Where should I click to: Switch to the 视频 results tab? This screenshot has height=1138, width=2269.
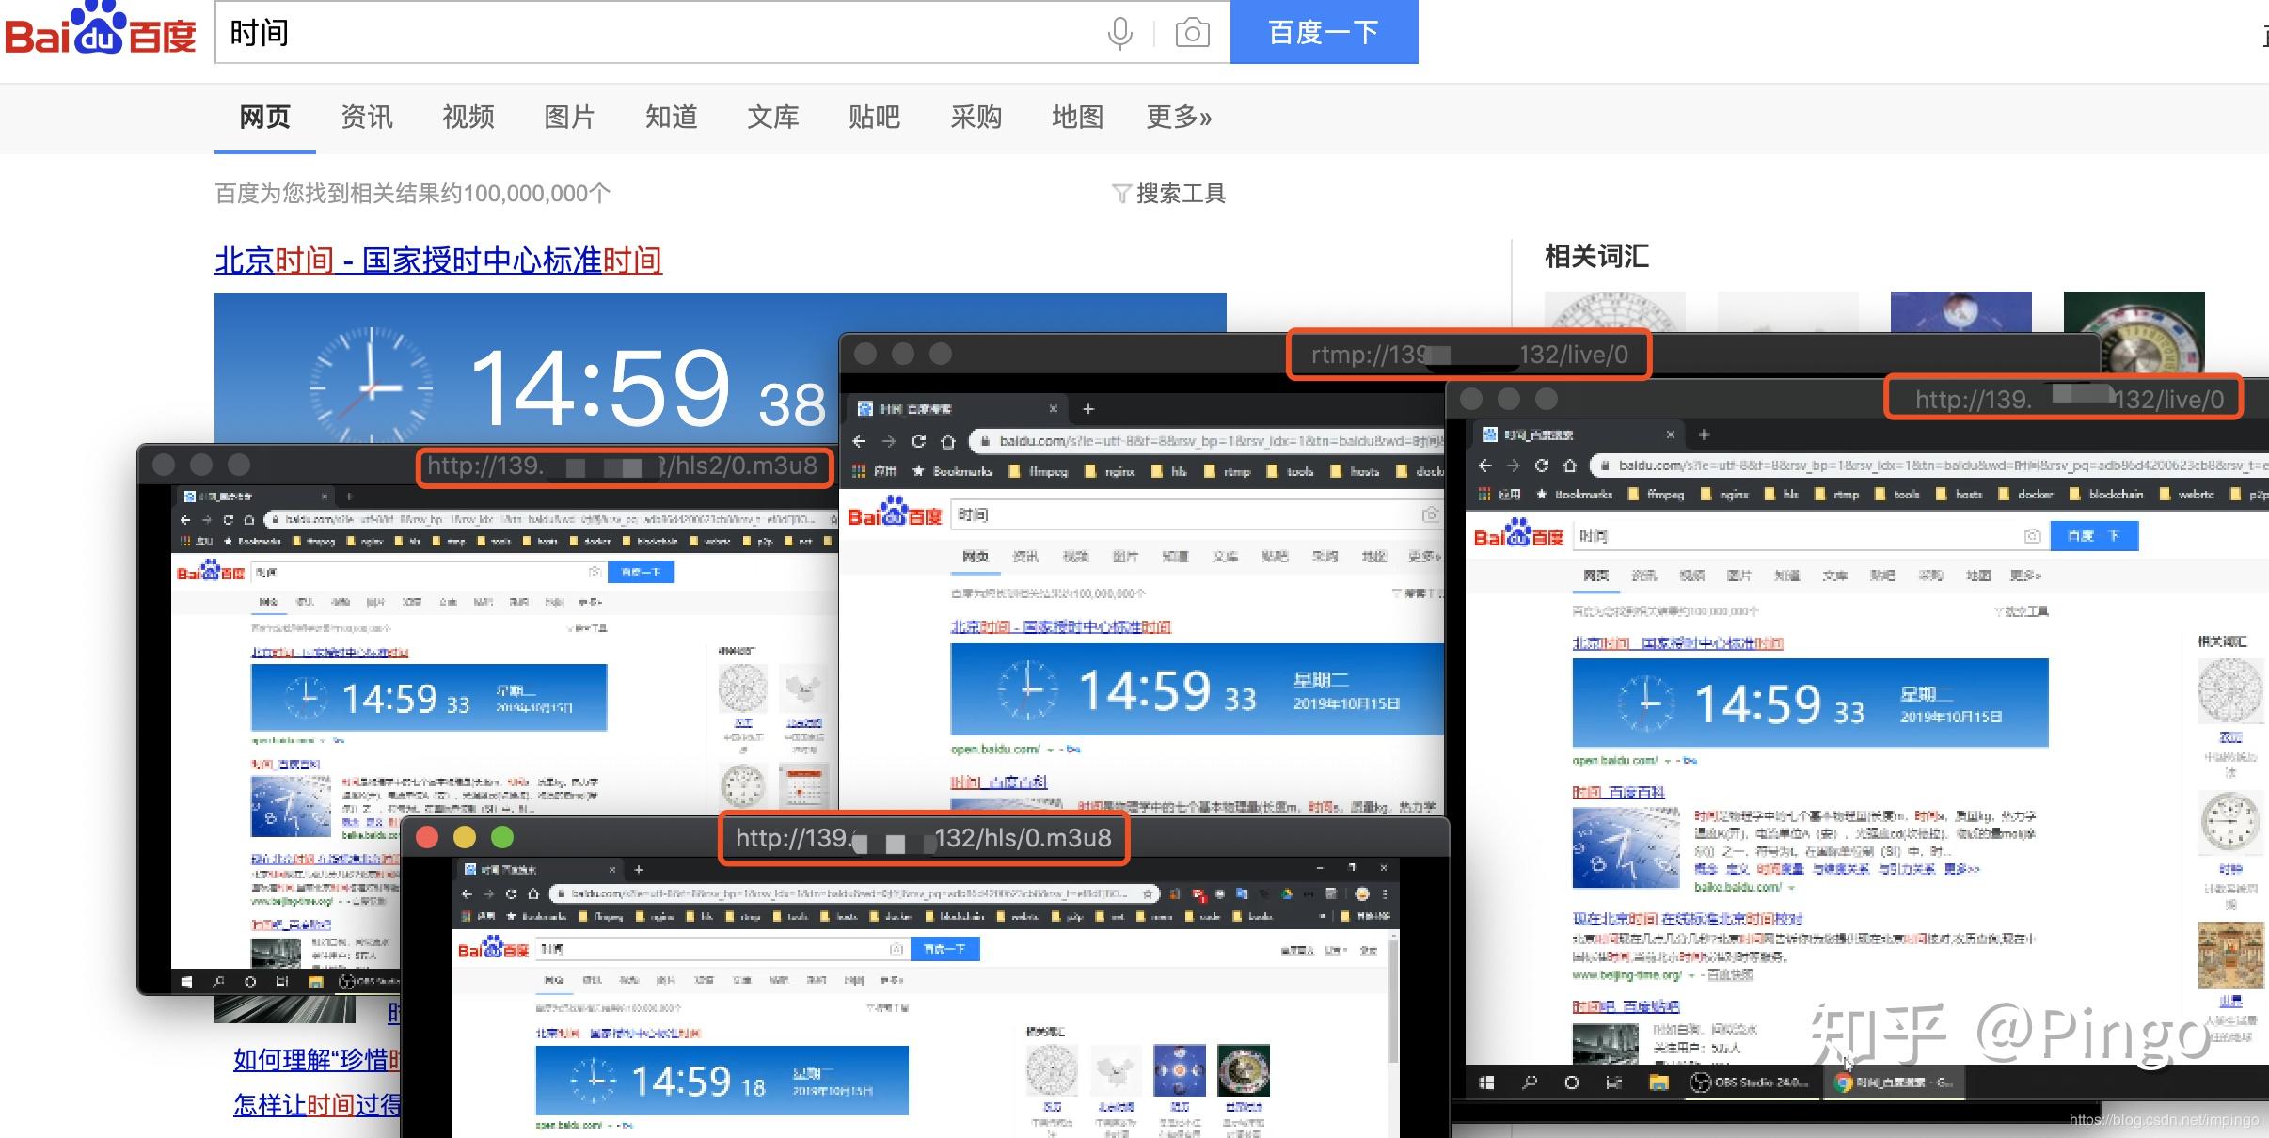click(468, 117)
